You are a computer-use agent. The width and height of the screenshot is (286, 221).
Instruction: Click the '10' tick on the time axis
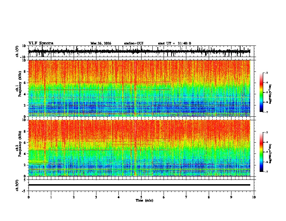tap(254, 197)
